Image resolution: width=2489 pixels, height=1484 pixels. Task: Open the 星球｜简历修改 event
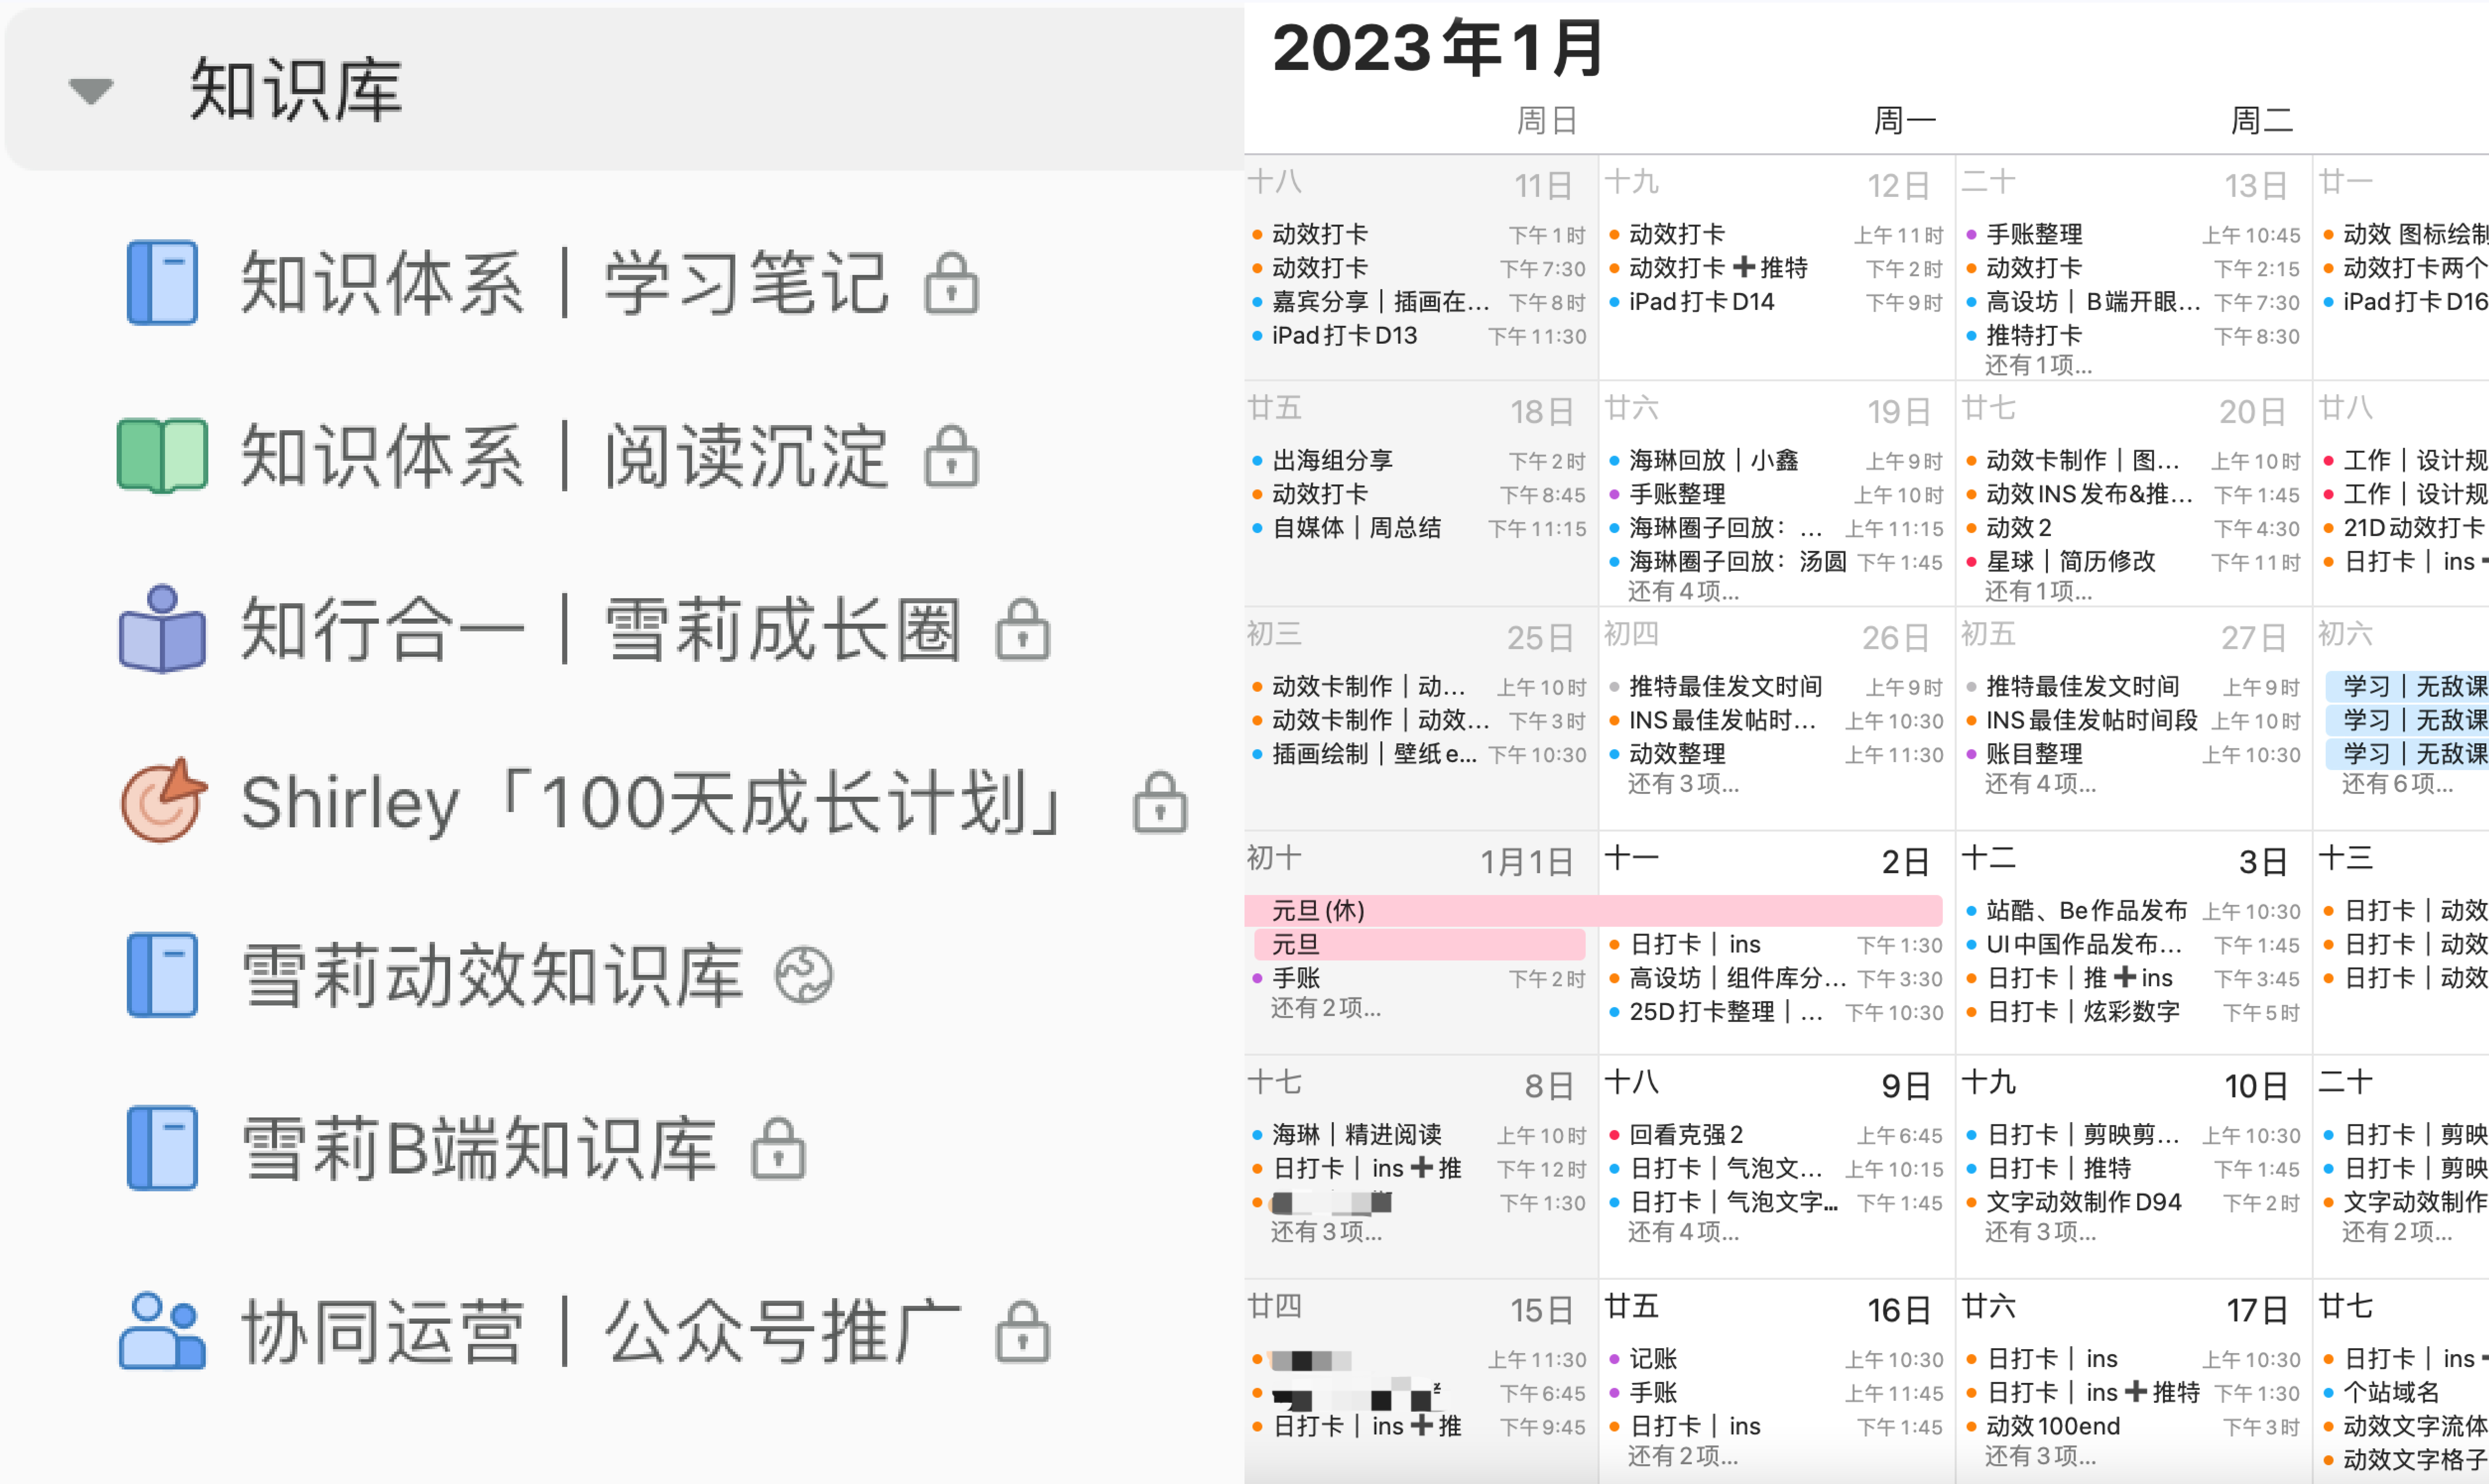[2134, 562]
